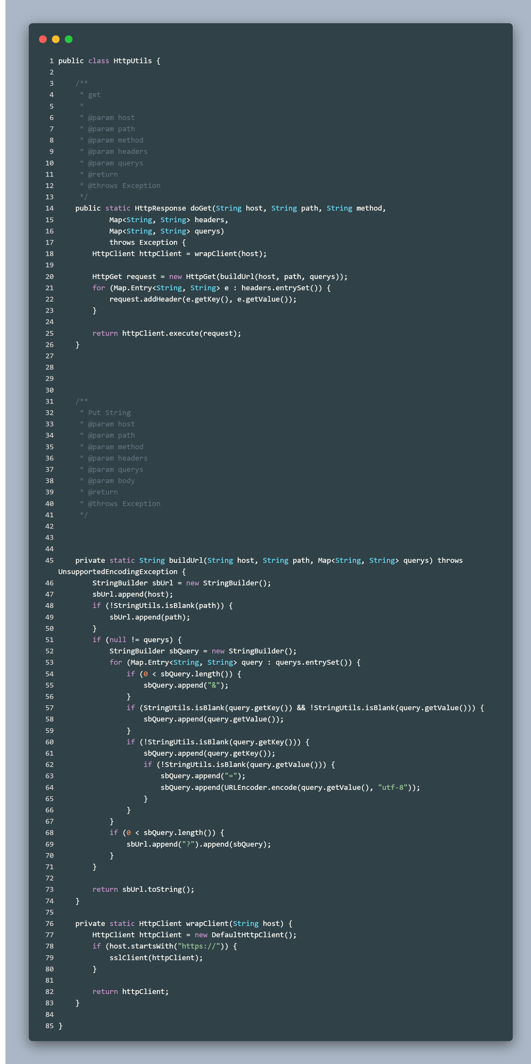This screenshot has height=1064, width=531.
Task: Click 'querys.entrySet())' on line 53
Action: (x=313, y=662)
